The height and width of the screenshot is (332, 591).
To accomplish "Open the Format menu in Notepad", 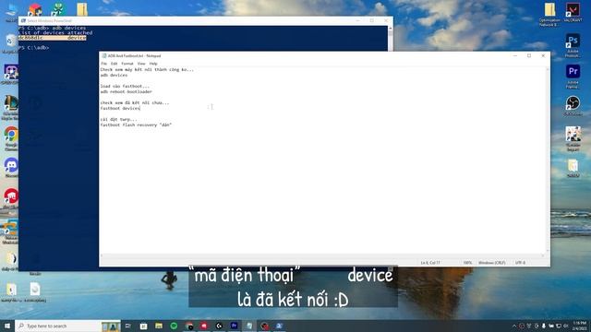I will point(127,64).
